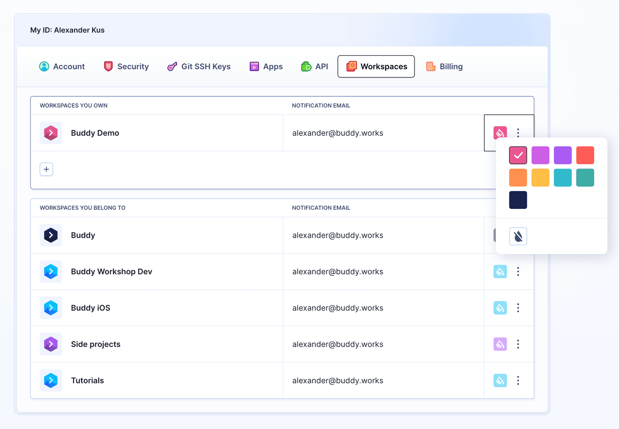Open more options for Side projects

[518, 344]
